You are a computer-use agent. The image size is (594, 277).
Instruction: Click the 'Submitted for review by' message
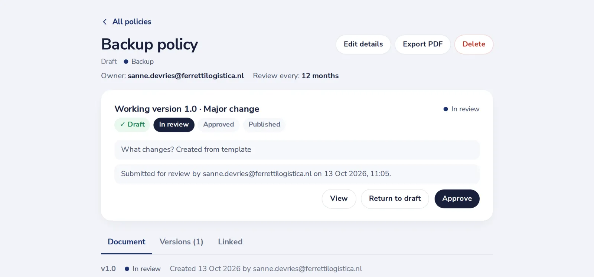[x=297, y=174]
